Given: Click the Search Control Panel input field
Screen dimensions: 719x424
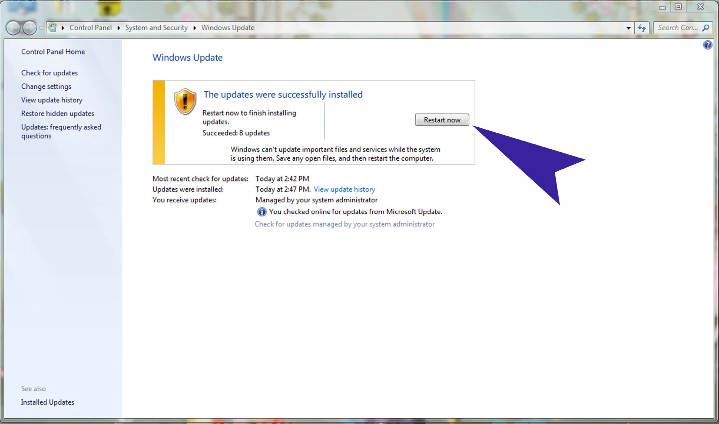Looking at the screenshot, I should (677, 28).
